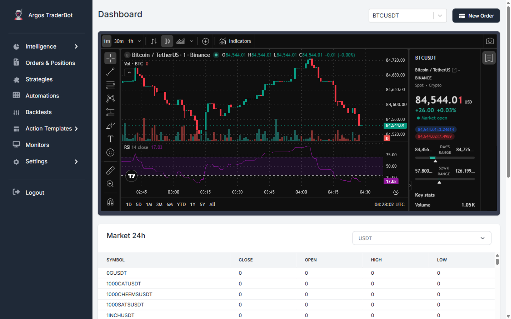This screenshot has height=319, width=511.
Task: Open the Indicators dialog
Action: (x=235, y=41)
